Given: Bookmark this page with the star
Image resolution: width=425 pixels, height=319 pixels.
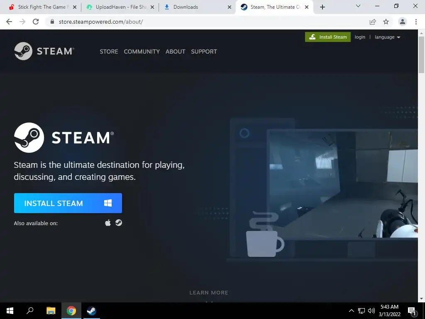Looking at the screenshot, I should [386, 22].
